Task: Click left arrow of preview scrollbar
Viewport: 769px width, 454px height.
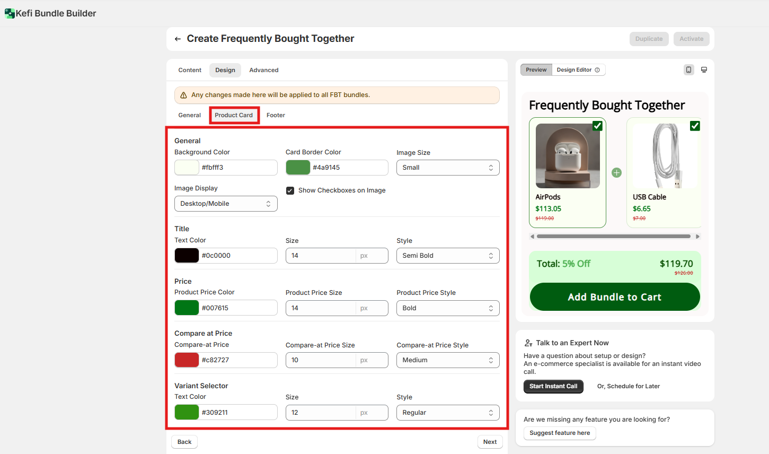Action: (x=532, y=237)
